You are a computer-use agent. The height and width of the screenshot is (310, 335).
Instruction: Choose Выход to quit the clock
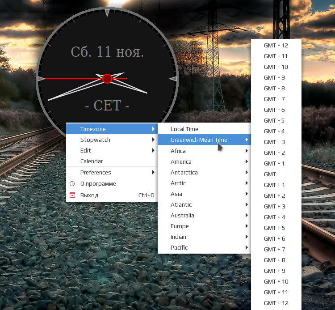tap(112, 195)
